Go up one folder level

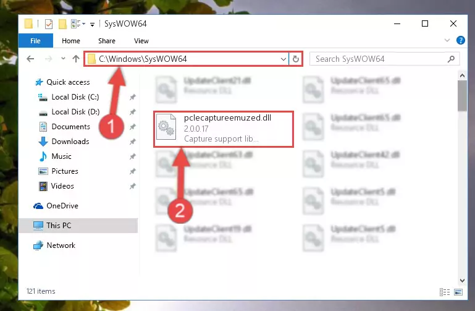pyautogui.click(x=76, y=59)
